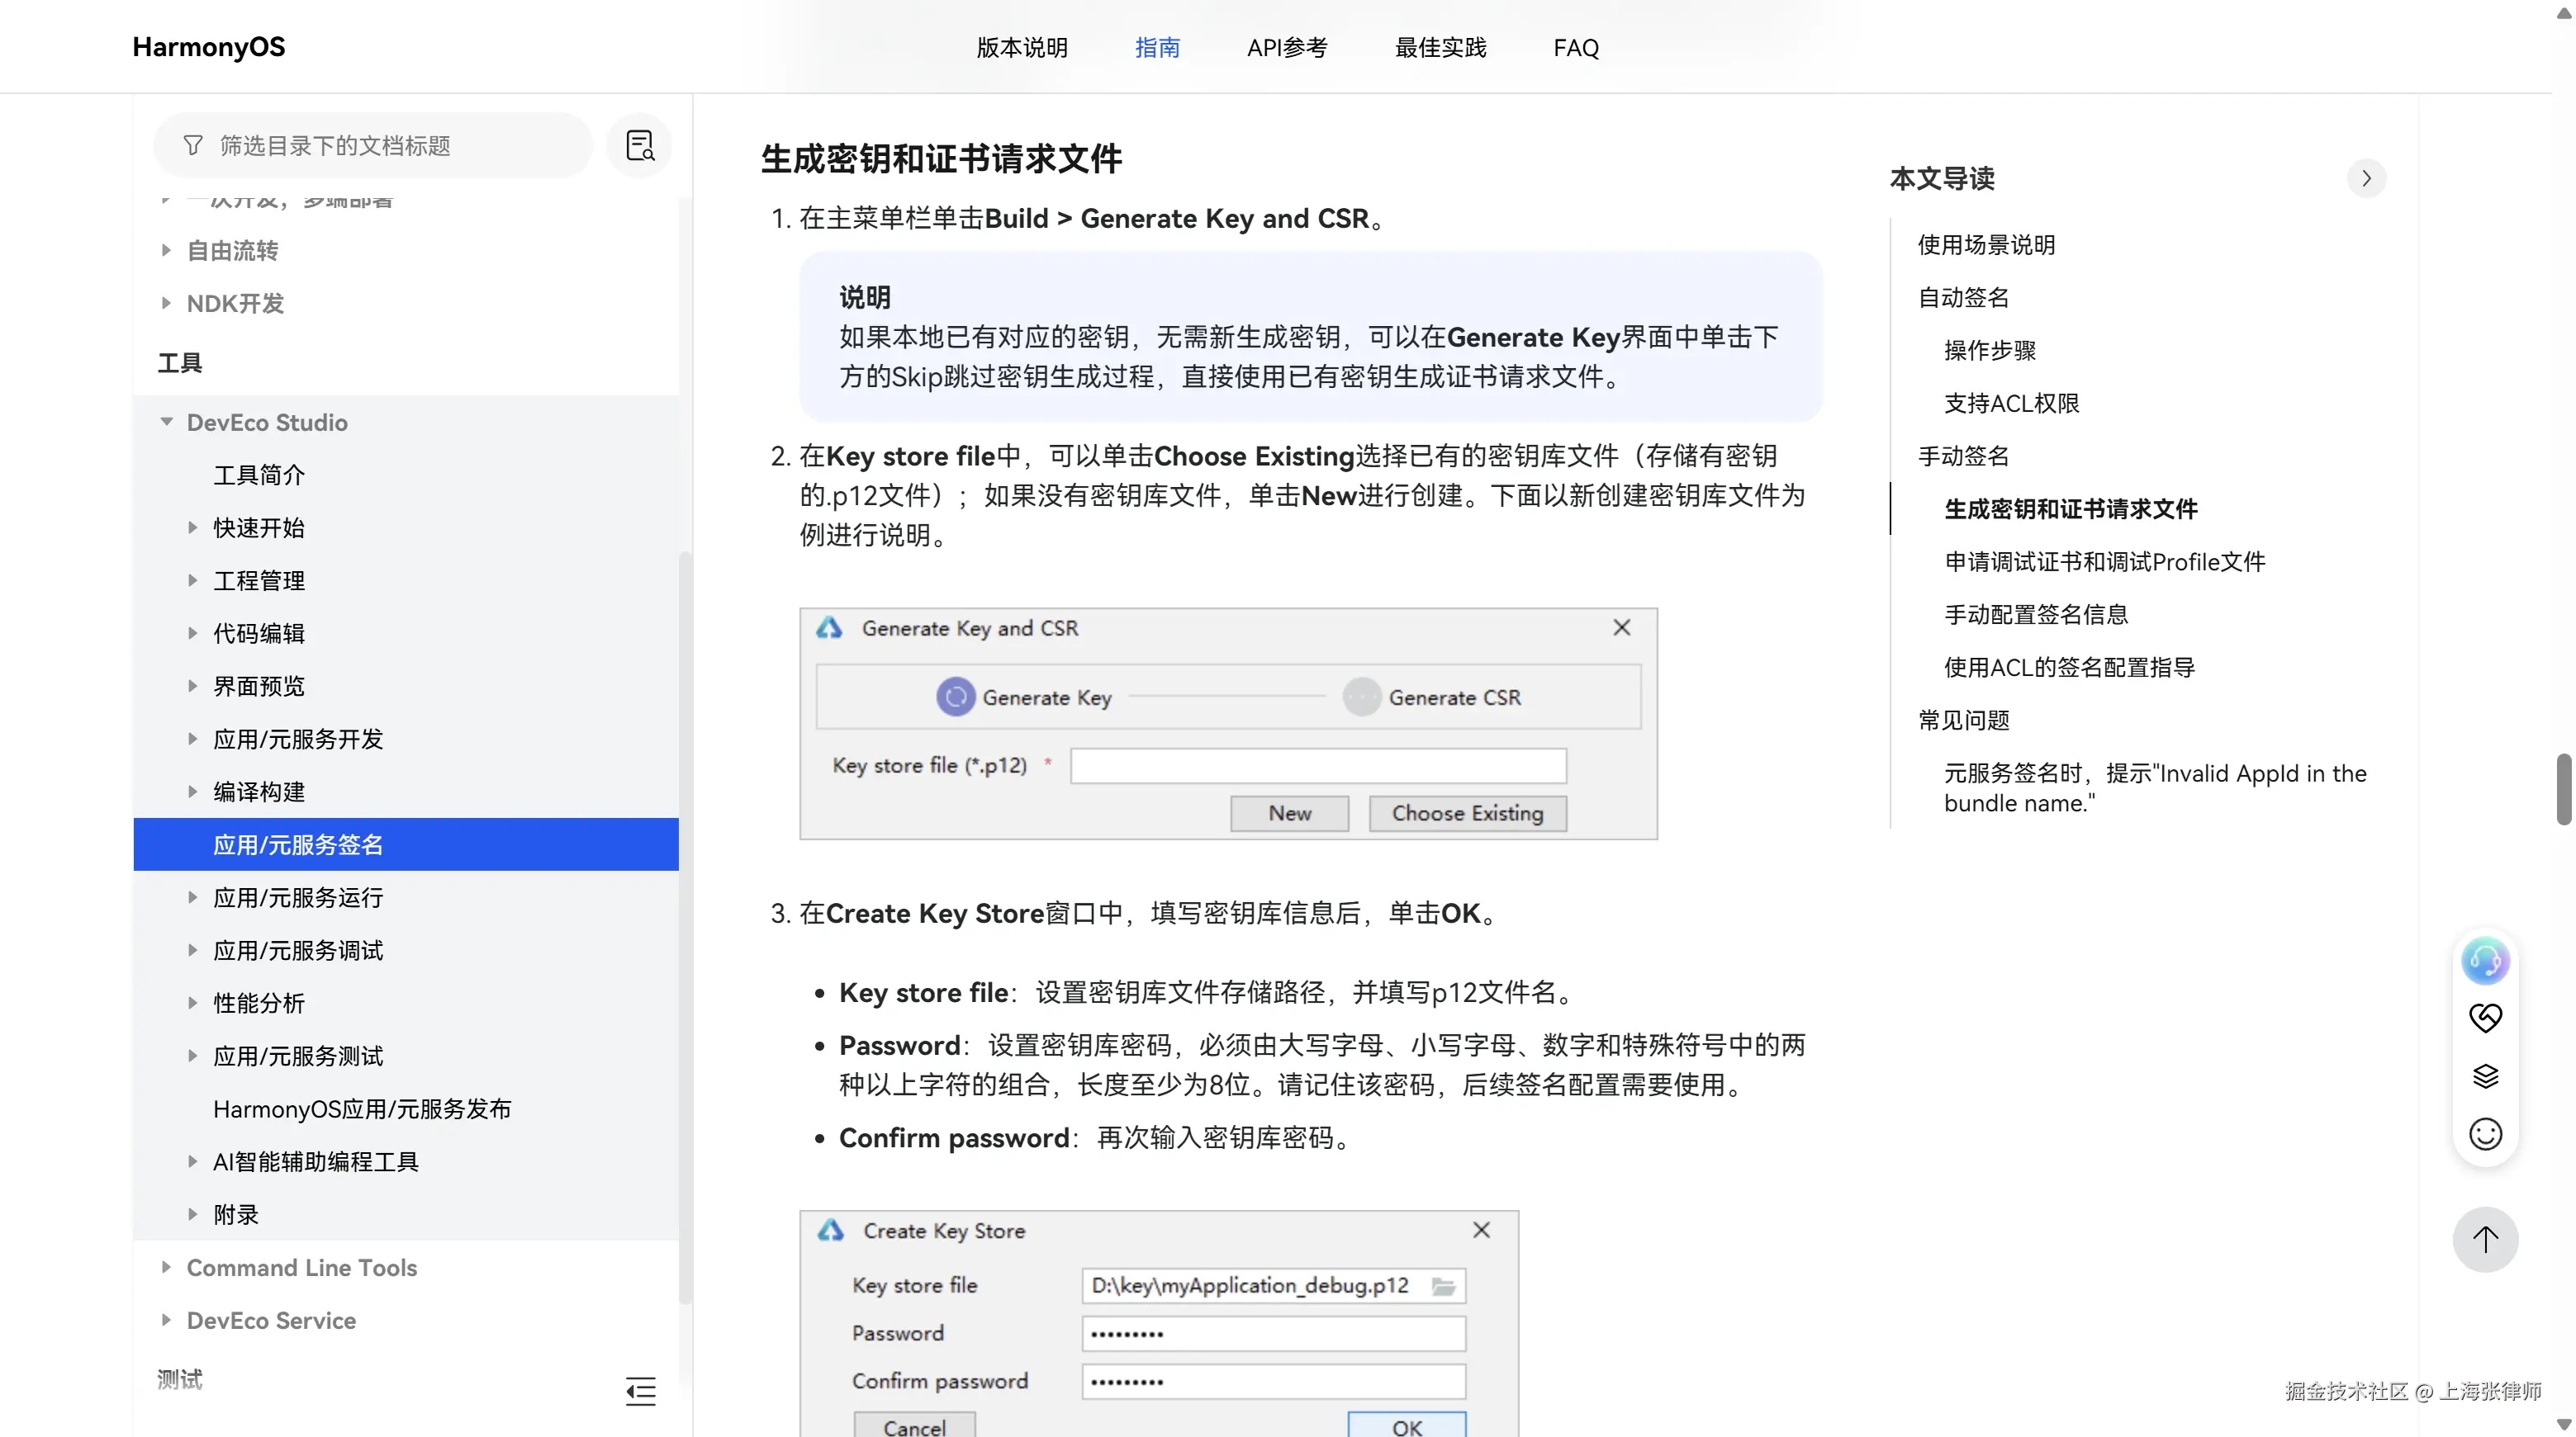Expand the NDK开发 tree item
This screenshot has width=2576, height=1437.
166,304
